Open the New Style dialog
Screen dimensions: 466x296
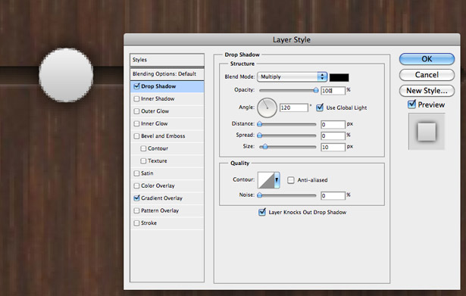coord(427,91)
